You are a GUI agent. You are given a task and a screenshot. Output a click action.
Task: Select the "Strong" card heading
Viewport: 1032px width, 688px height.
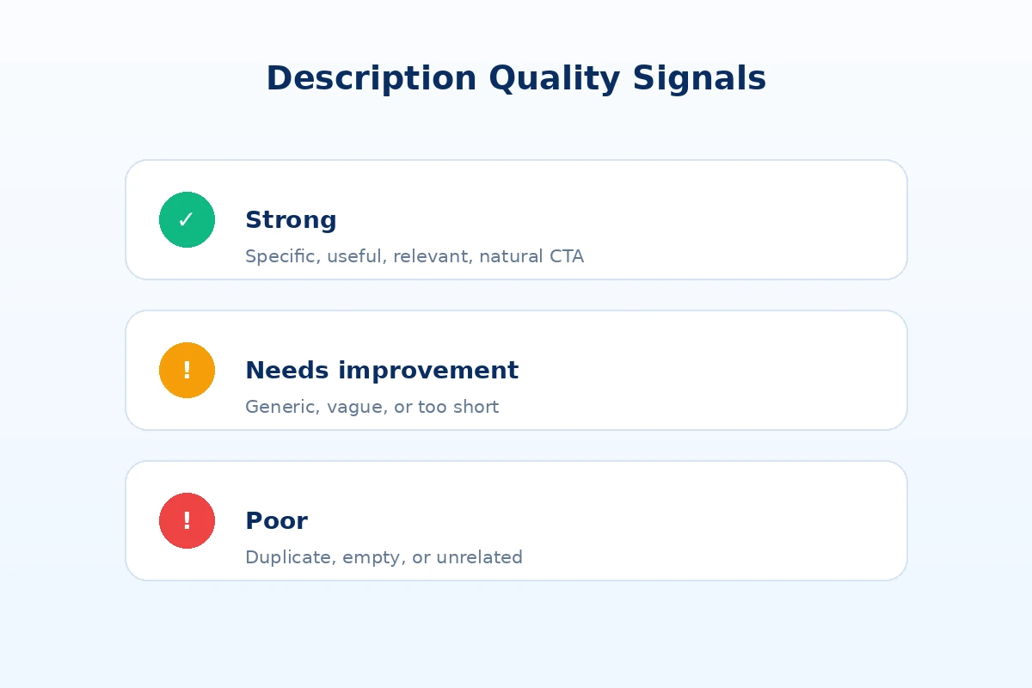click(291, 220)
